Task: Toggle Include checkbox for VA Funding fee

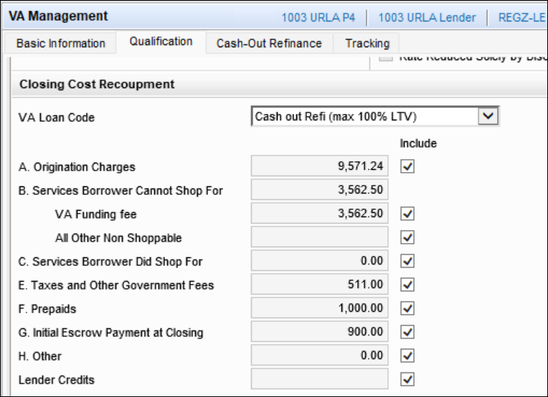Action: [x=408, y=214]
